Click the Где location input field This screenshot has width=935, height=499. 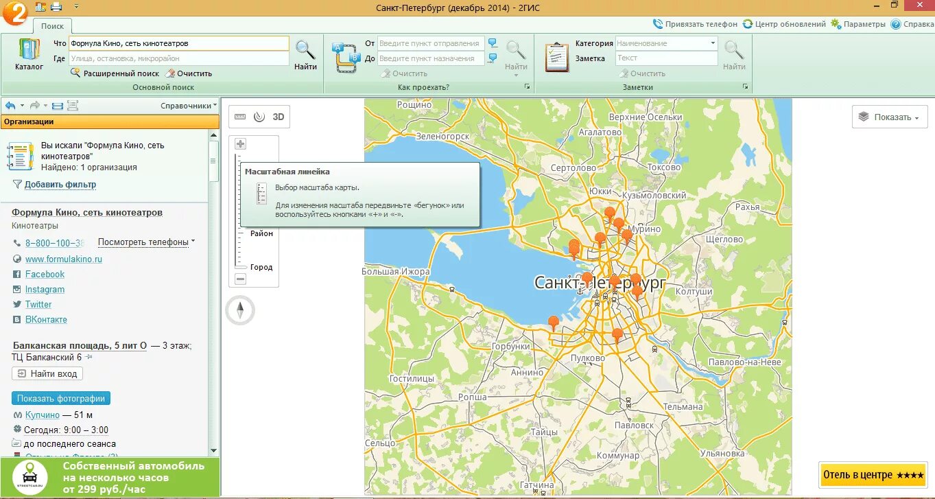click(x=178, y=59)
